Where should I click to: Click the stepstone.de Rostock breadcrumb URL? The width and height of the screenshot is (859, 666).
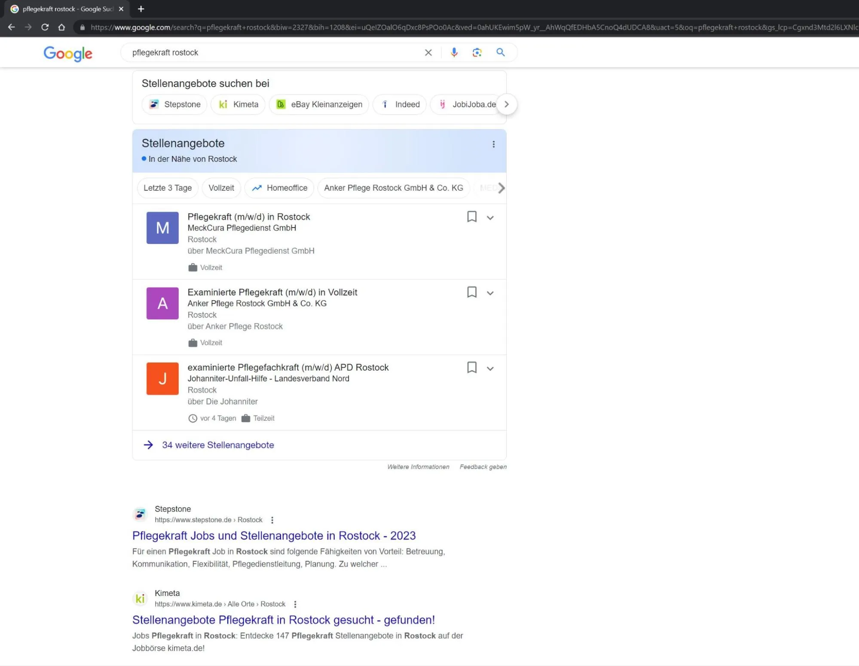pos(208,520)
